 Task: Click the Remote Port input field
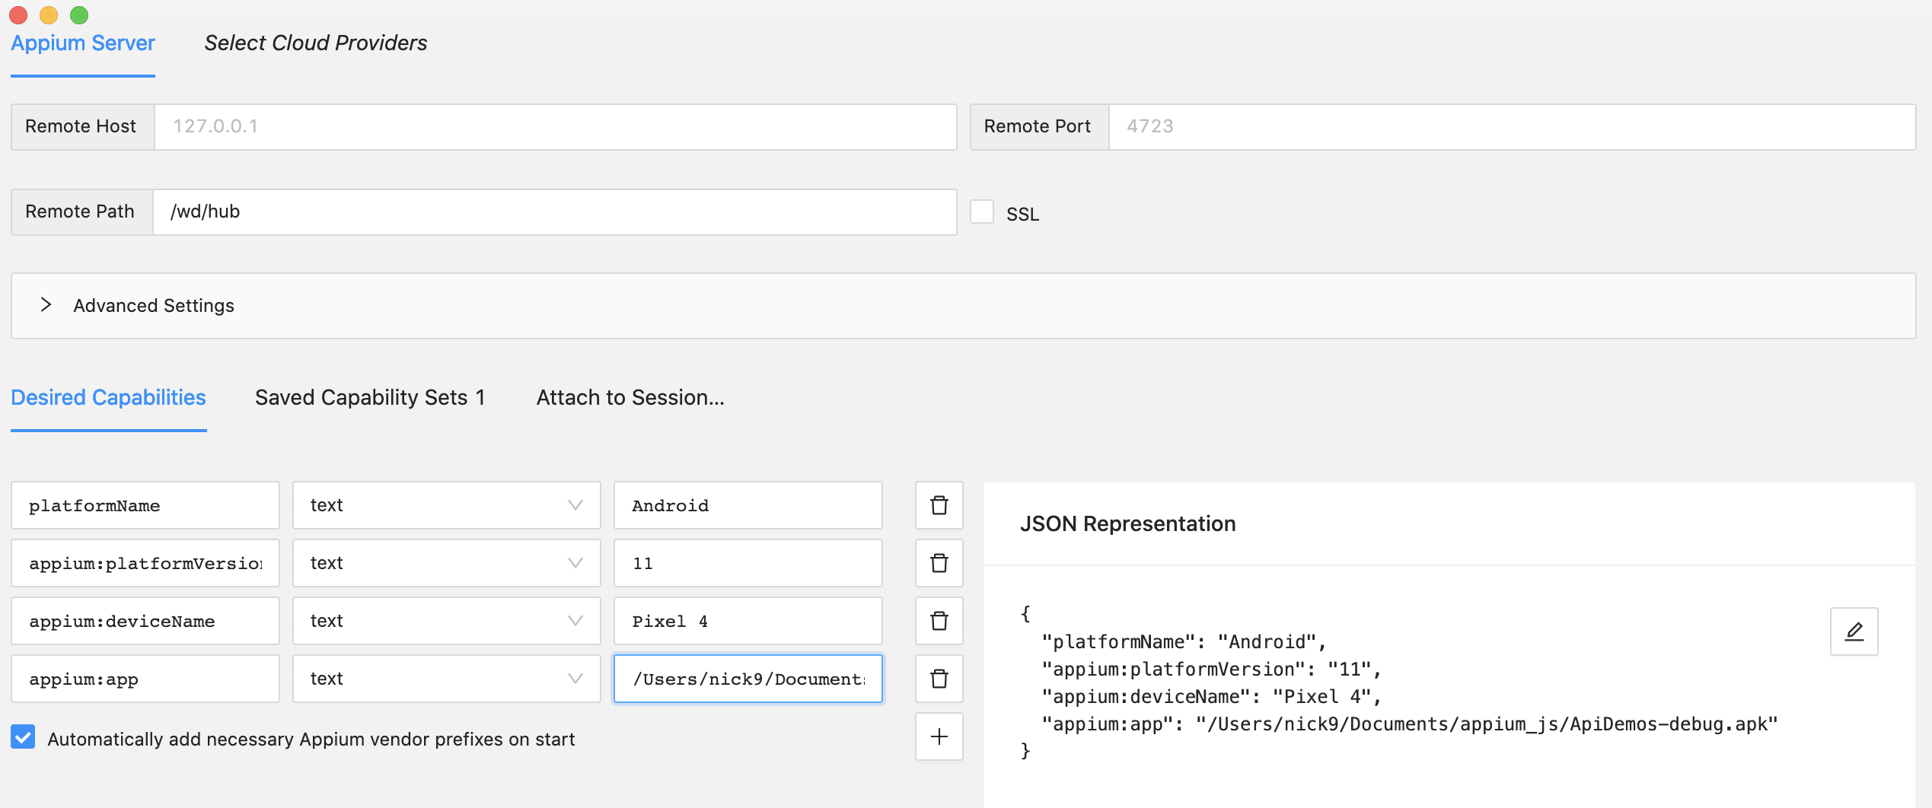coord(1511,126)
